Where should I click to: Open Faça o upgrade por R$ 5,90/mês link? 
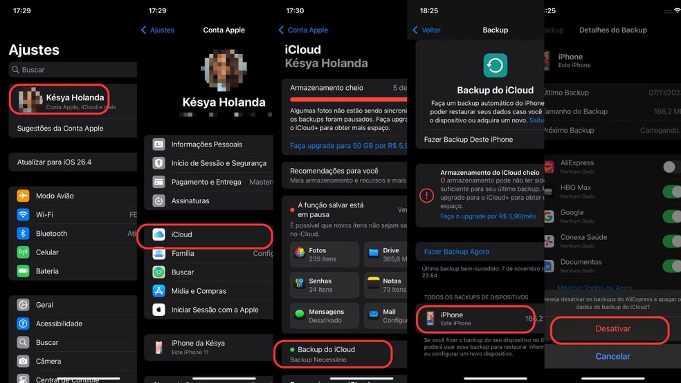tap(488, 216)
